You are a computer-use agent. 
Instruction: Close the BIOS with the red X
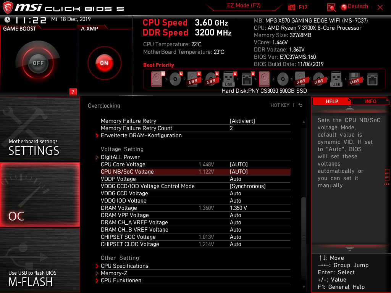(380, 8)
